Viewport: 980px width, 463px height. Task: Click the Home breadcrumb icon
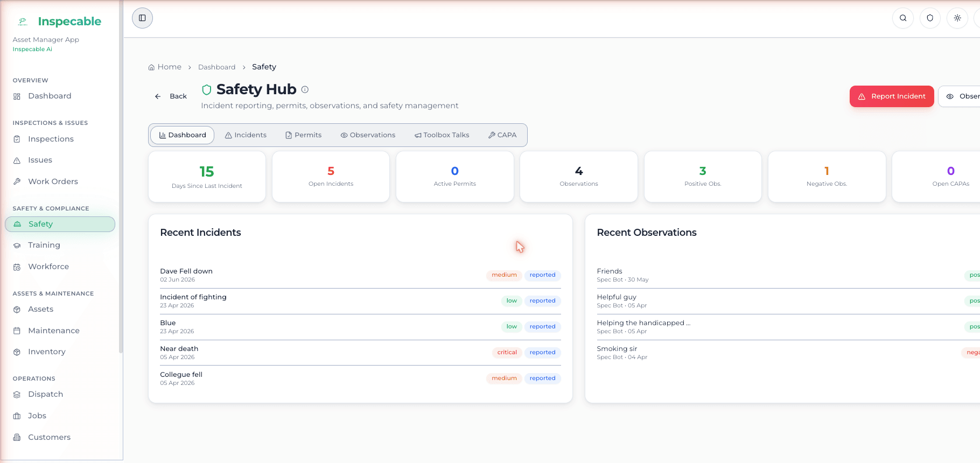[151, 67]
